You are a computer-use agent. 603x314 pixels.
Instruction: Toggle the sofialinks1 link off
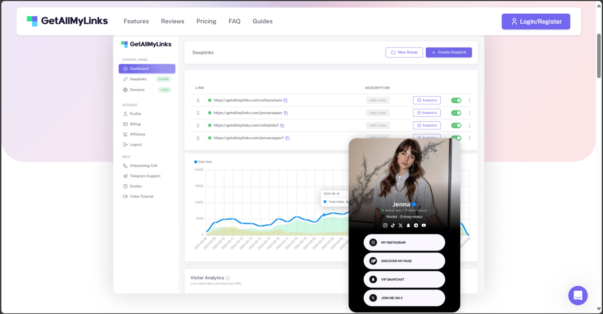click(456, 125)
